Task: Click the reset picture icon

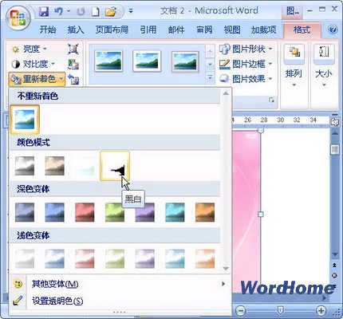Action: [x=73, y=79]
